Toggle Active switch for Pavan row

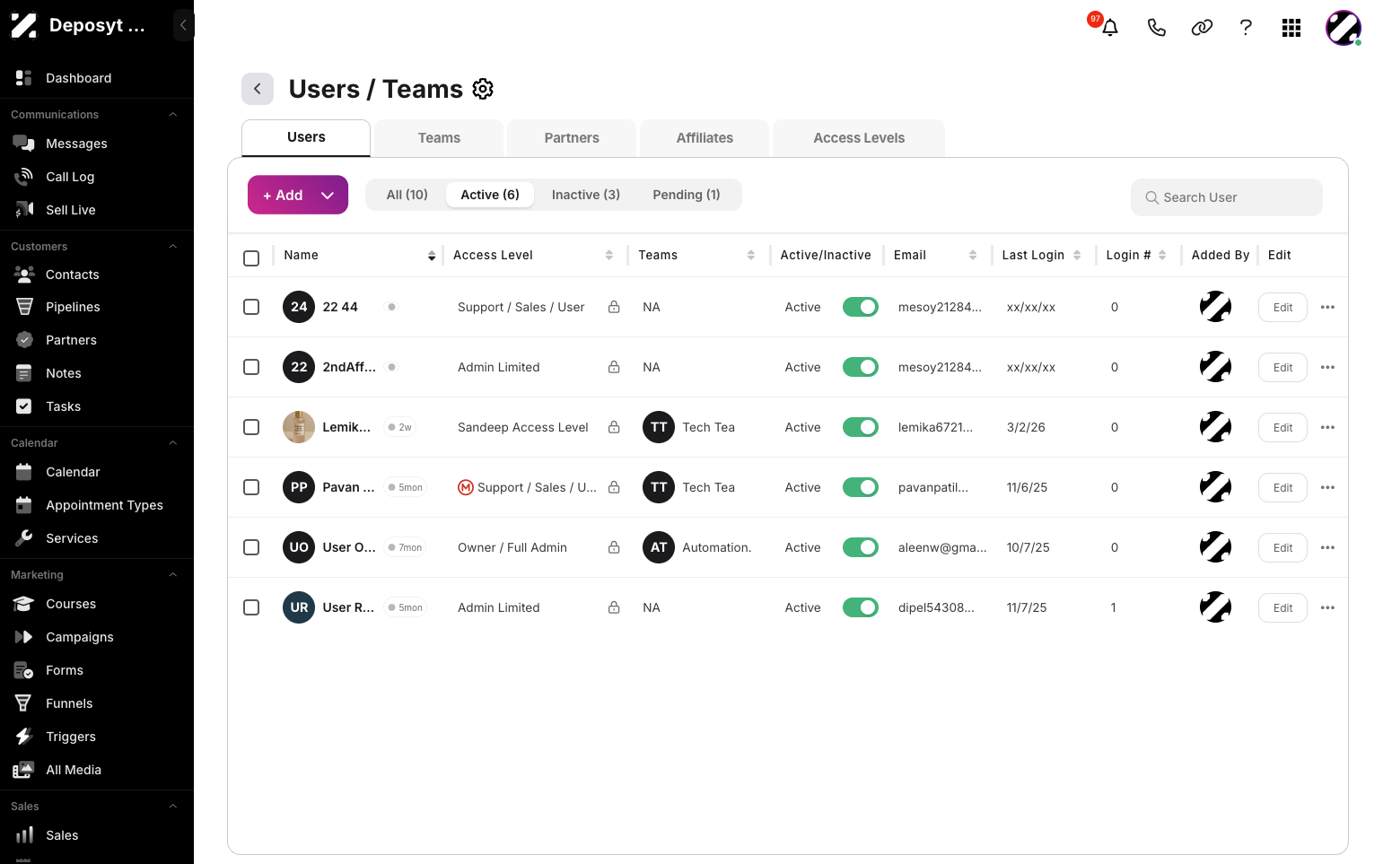pyautogui.click(x=861, y=487)
